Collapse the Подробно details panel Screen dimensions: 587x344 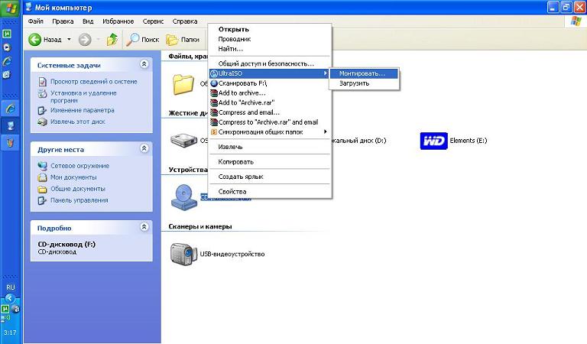coord(145,227)
